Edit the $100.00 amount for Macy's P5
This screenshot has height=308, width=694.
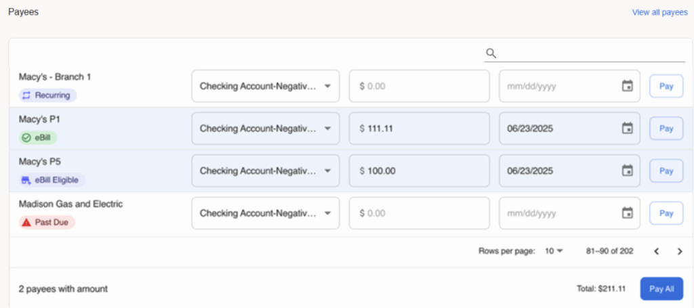tap(420, 171)
